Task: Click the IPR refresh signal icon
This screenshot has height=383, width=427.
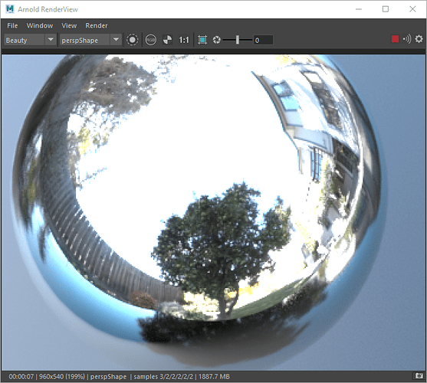Action: click(x=407, y=39)
